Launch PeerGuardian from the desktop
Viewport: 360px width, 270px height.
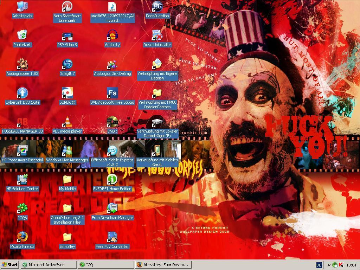click(157, 7)
